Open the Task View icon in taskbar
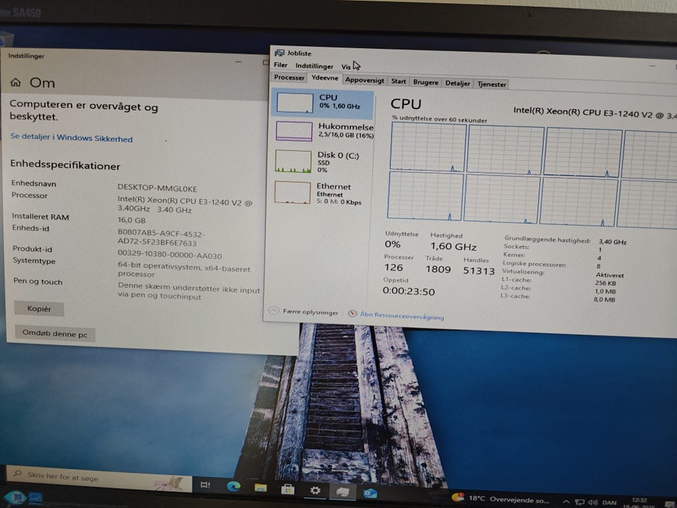 click(x=205, y=485)
